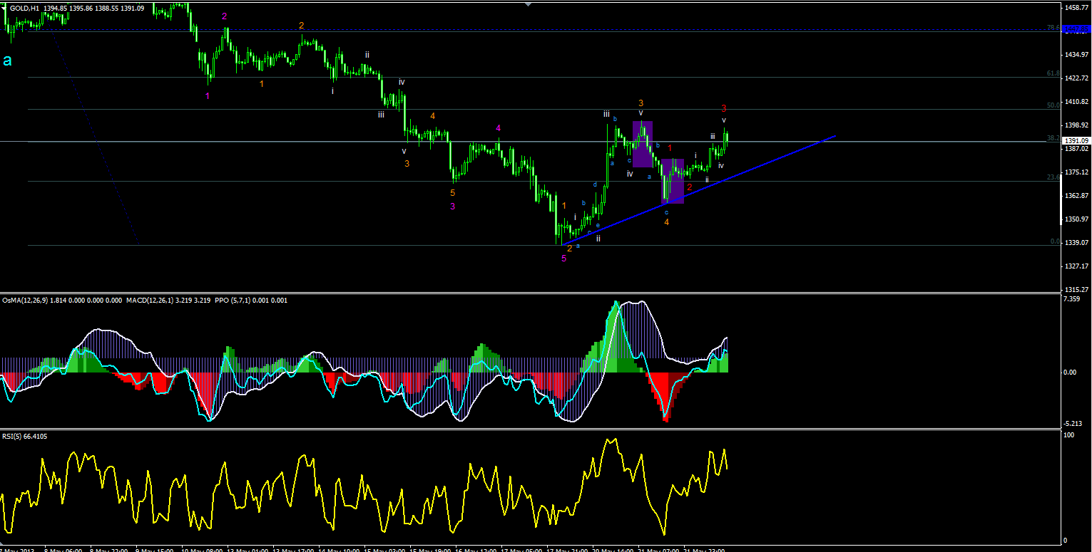Image resolution: width=1092 pixels, height=552 pixels.
Task: Click the red wave label 3
Action: (723, 108)
